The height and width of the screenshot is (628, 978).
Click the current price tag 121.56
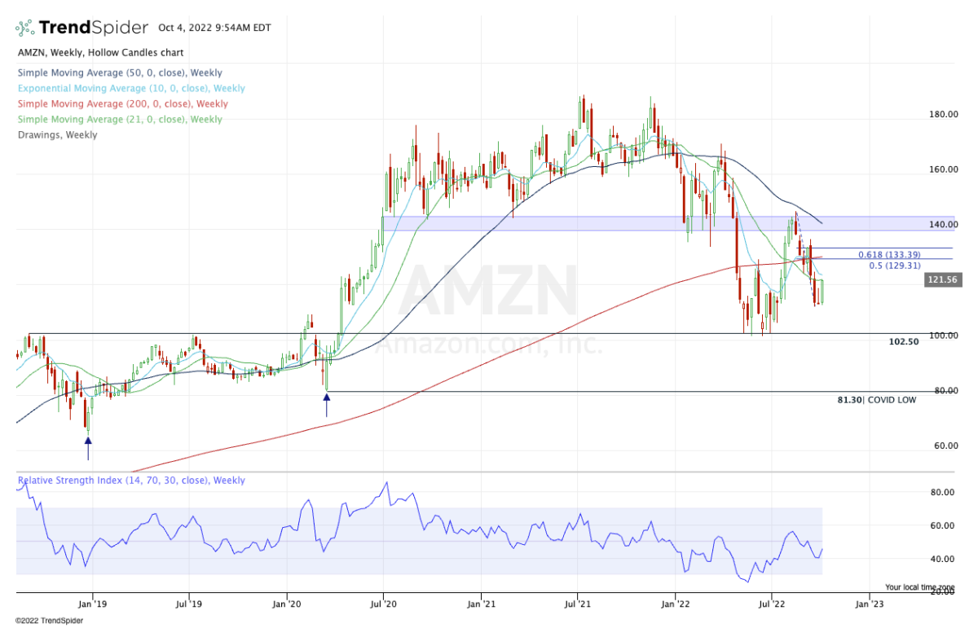(941, 279)
